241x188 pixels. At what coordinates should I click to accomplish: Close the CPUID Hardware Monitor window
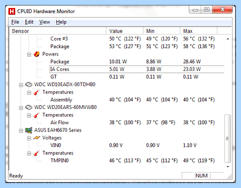coord(222,9)
